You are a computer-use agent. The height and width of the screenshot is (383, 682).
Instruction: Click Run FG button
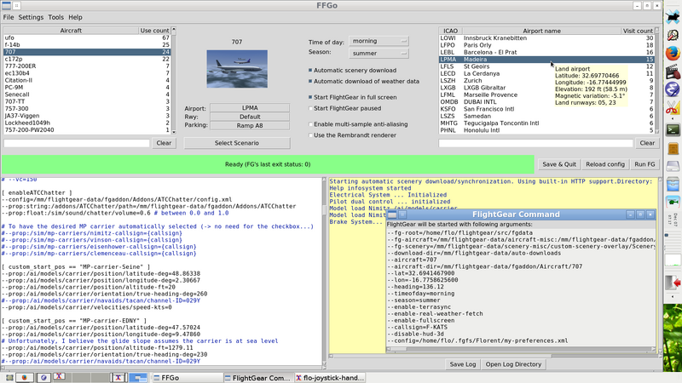pos(644,164)
